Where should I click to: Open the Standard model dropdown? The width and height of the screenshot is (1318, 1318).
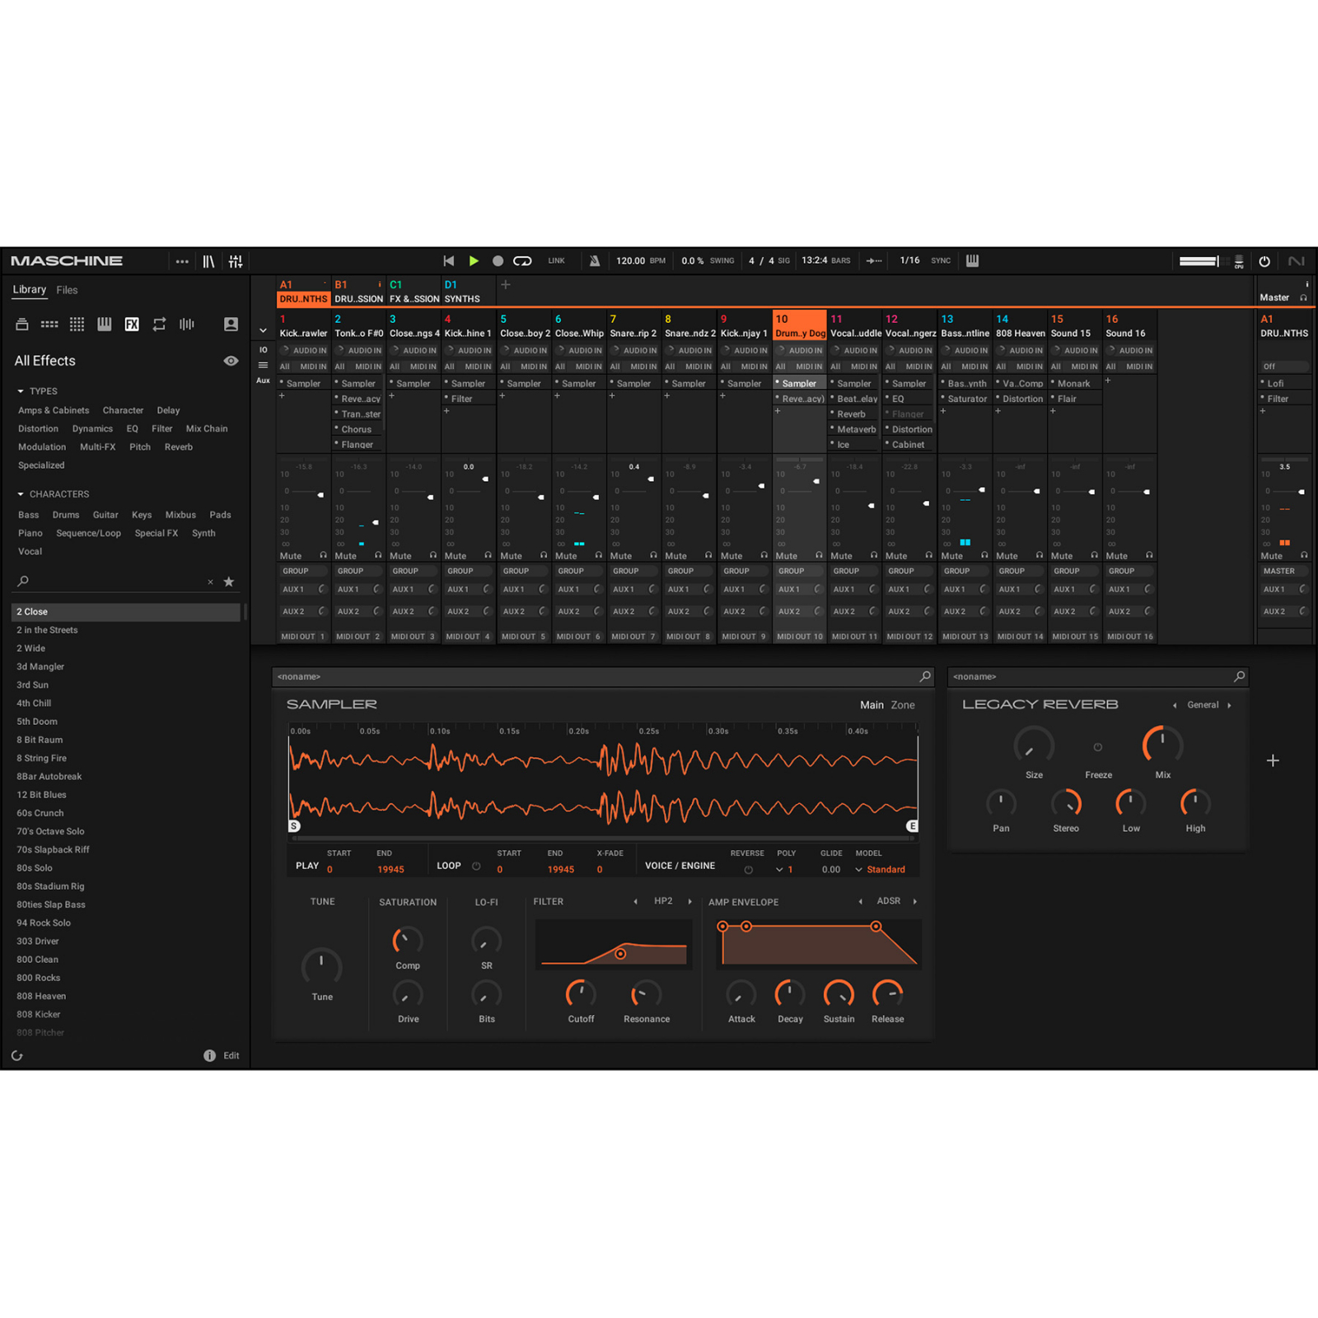[x=881, y=870]
